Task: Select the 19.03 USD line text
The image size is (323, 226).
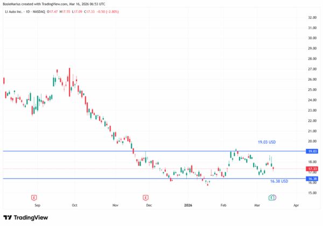Action: [267, 142]
